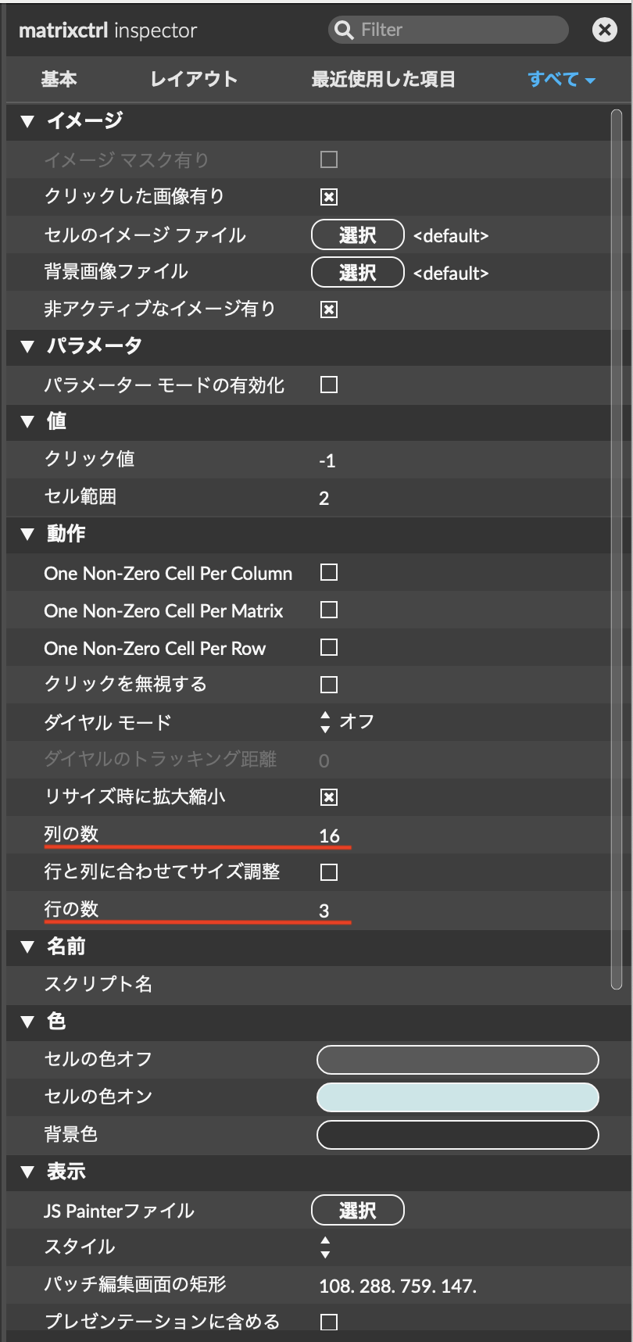Viewport: 633px width, 1342px height.
Task: Open the ダイヤル モード dropdown arrows
Action: point(325,721)
